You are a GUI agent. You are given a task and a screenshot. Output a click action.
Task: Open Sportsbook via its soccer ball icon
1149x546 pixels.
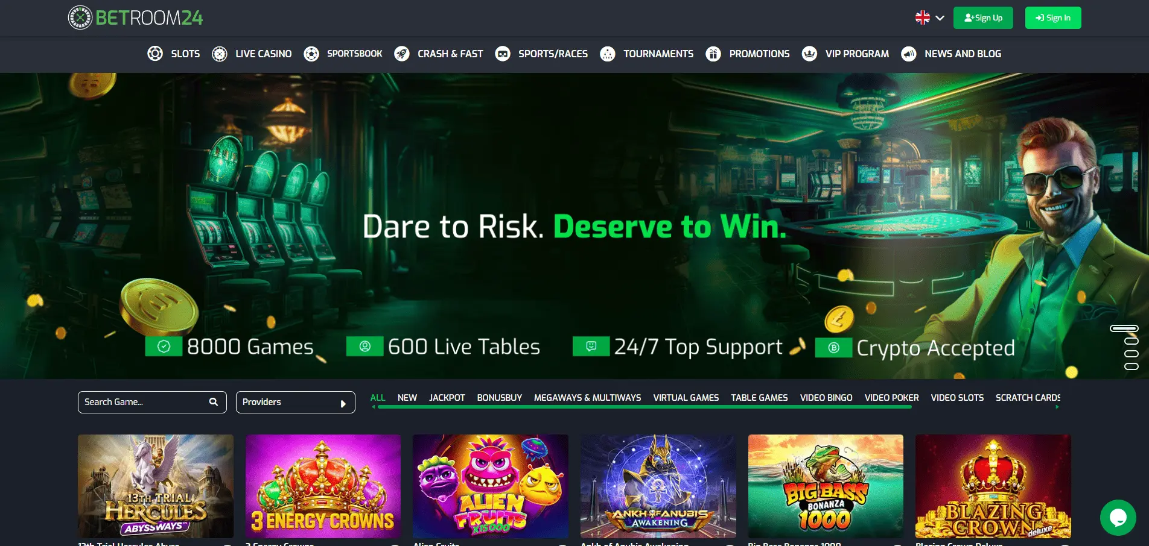311,54
